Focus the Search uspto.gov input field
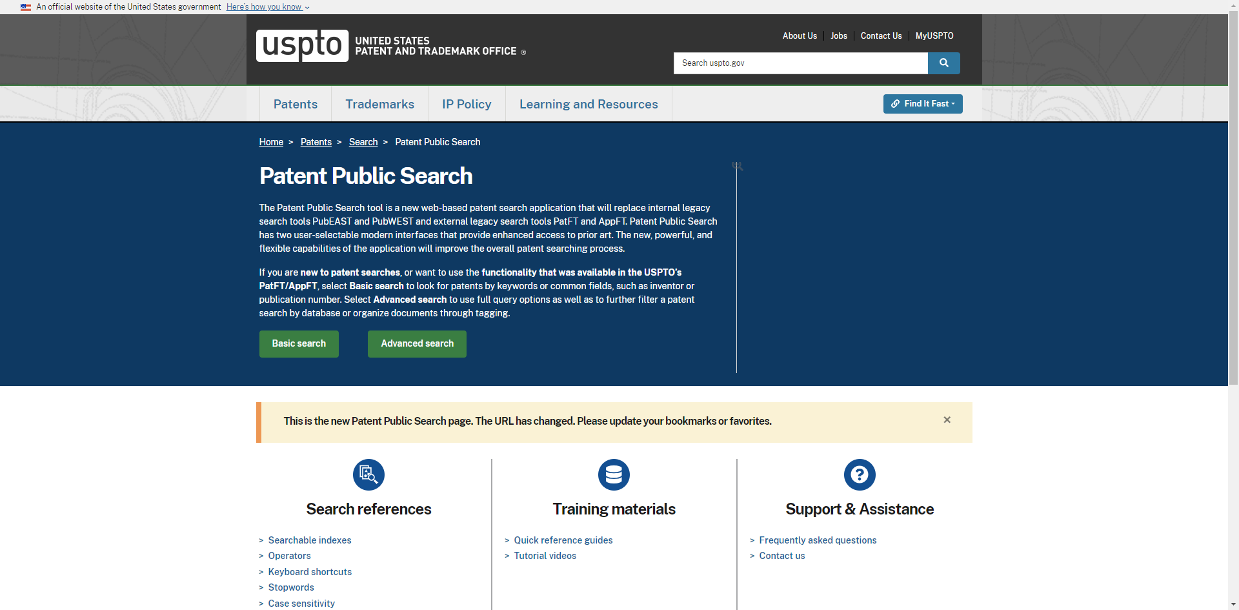1239x610 pixels. pos(800,63)
